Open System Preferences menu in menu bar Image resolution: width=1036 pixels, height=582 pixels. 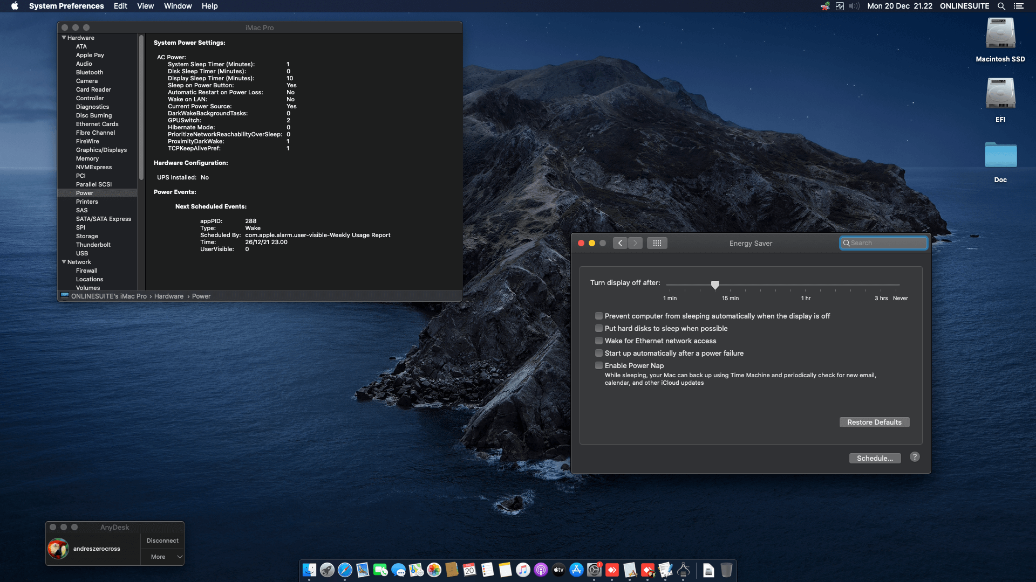[x=66, y=6]
